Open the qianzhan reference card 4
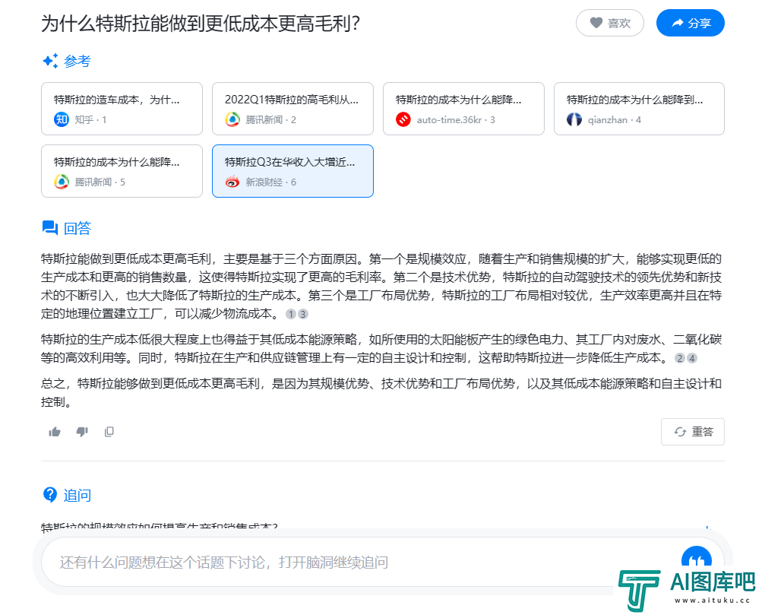The width and height of the screenshot is (765, 615). (639, 109)
